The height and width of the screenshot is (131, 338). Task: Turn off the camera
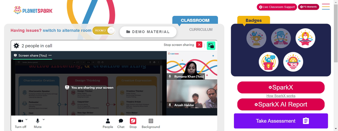click(x=21, y=124)
